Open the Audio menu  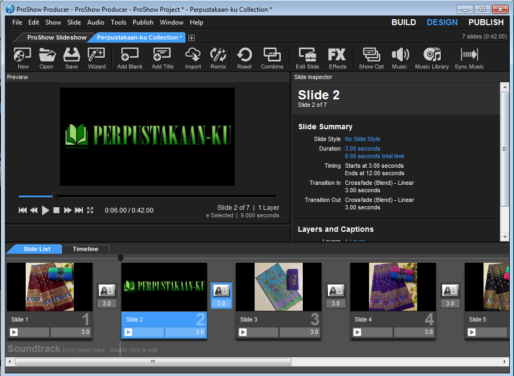pos(95,22)
